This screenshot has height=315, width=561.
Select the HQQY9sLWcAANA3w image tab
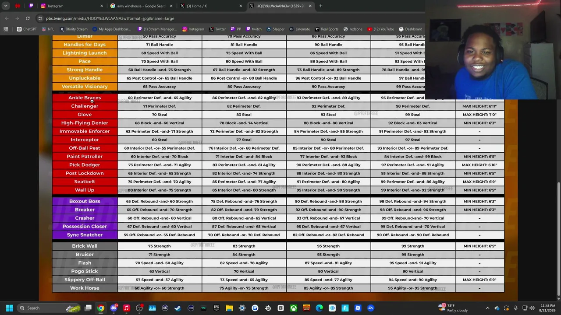click(x=281, y=6)
